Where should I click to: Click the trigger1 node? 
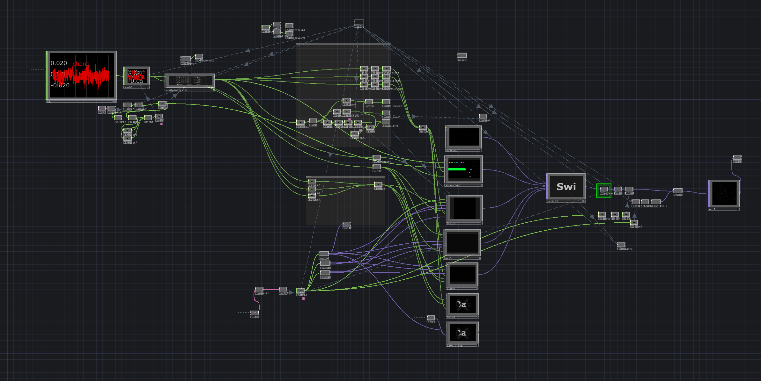pos(347,100)
